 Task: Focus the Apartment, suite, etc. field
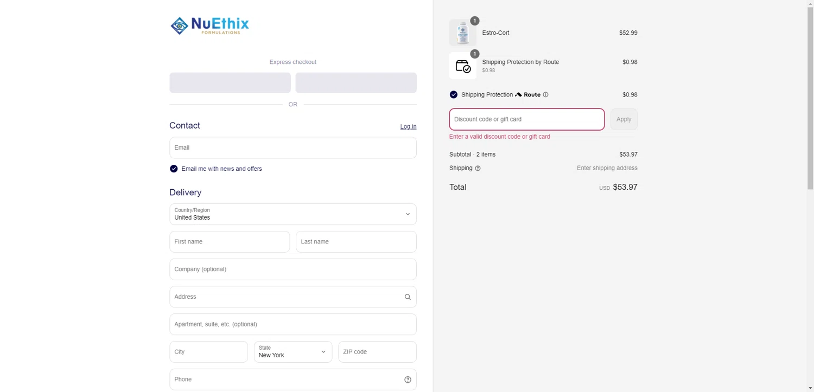(293, 324)
